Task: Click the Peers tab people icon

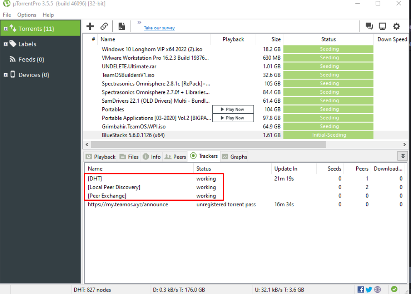Action: pos(168,157)
